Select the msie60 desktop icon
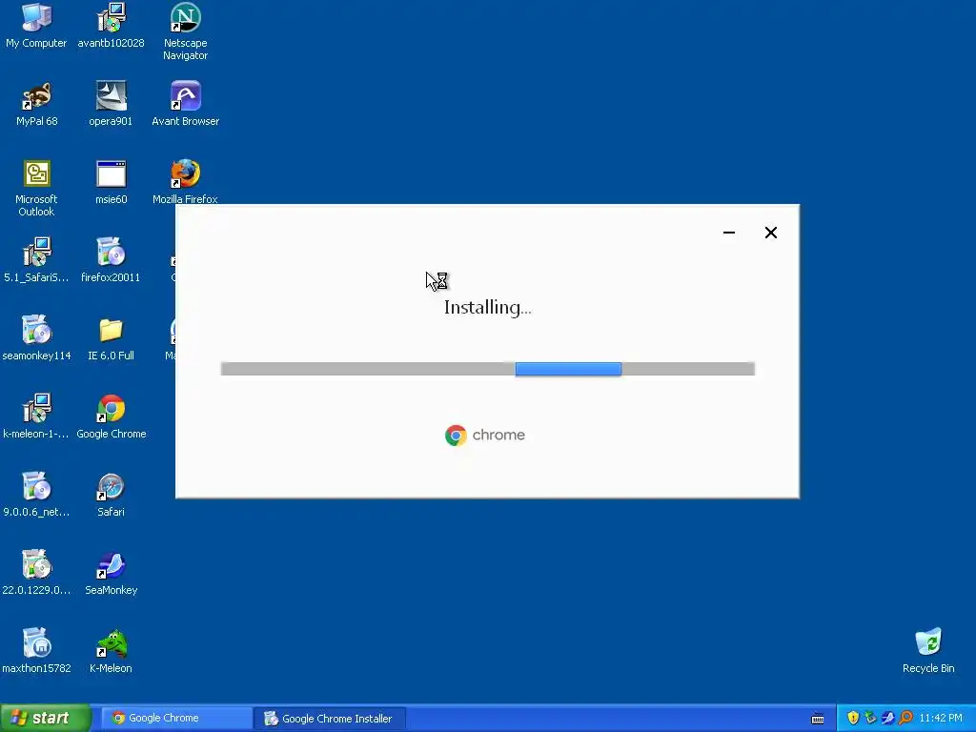The height and width of the screenshot is (732, 976). pos(111,182)
